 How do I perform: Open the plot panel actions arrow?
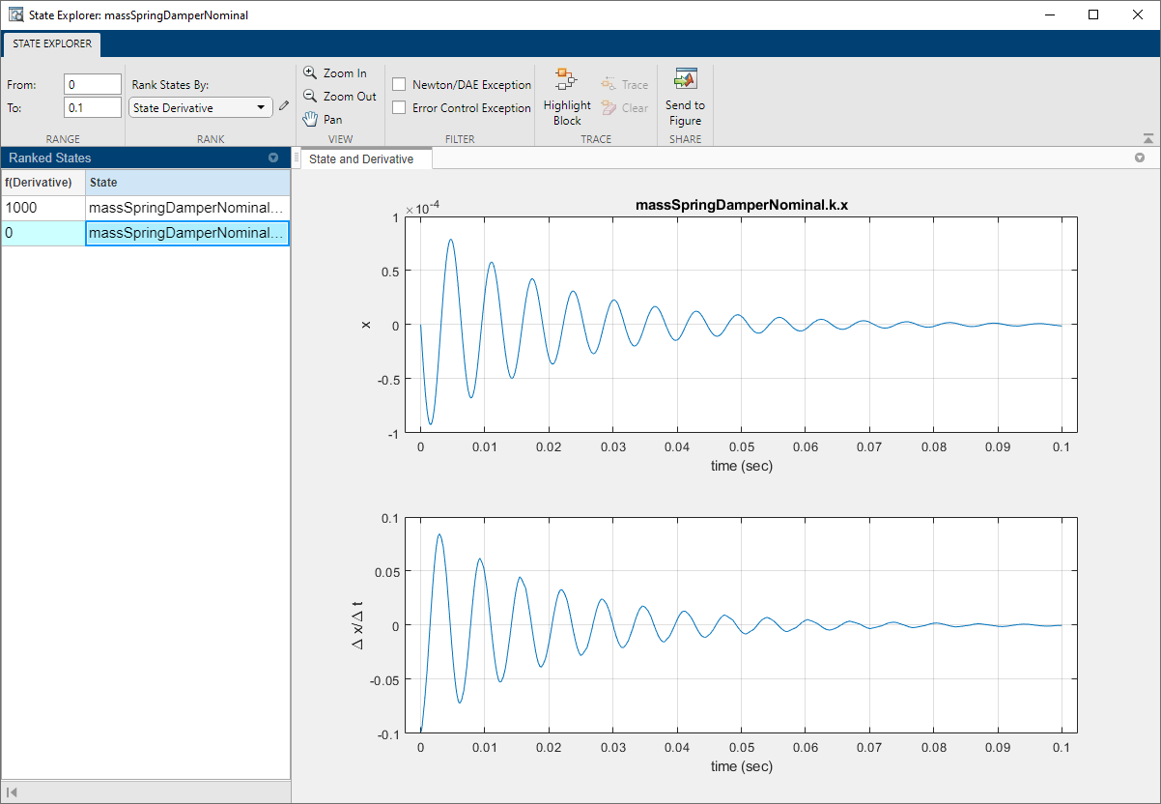1139,158
